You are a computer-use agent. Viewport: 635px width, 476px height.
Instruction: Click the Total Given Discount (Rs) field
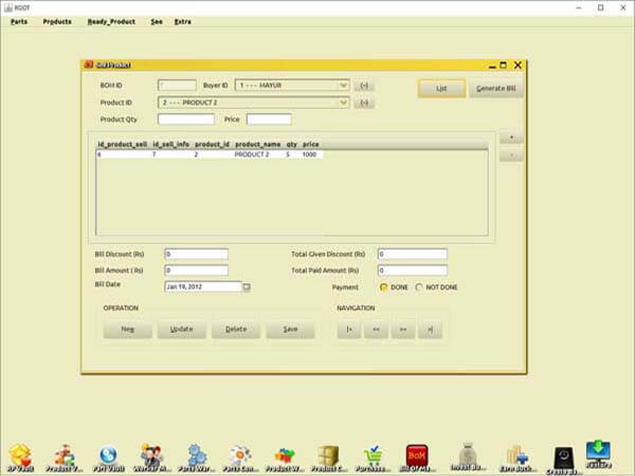[412, 254]
